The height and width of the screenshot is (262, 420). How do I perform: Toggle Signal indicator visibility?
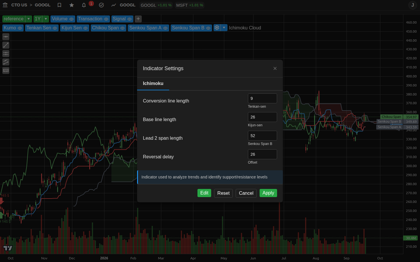(129, 19)
